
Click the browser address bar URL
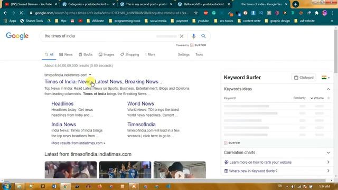[x=111, y=13]
